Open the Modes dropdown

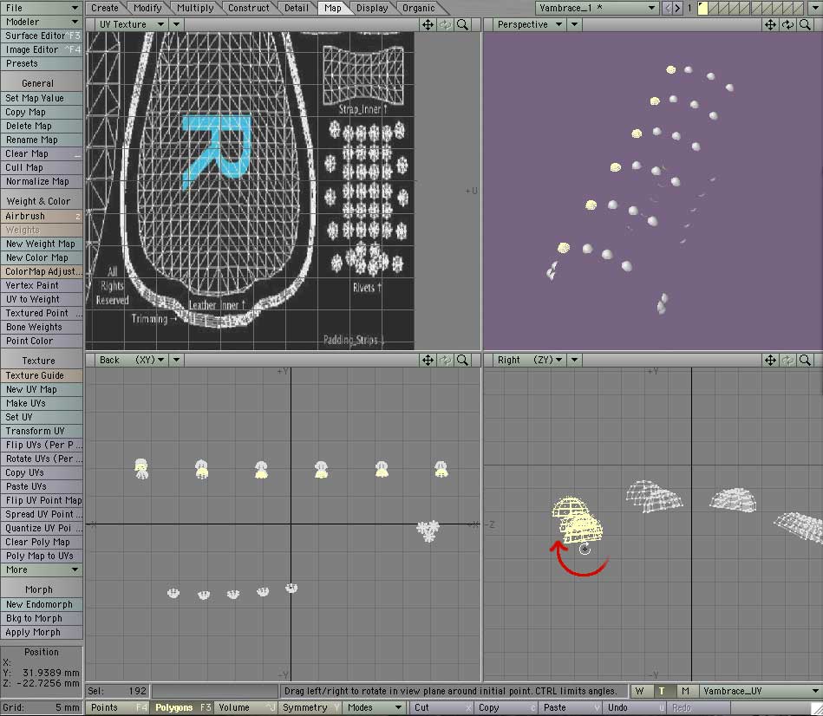375,707
